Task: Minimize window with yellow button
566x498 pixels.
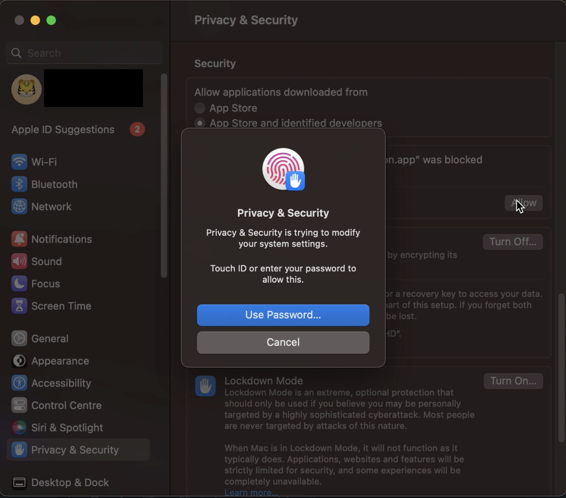Action: point(35,20)
